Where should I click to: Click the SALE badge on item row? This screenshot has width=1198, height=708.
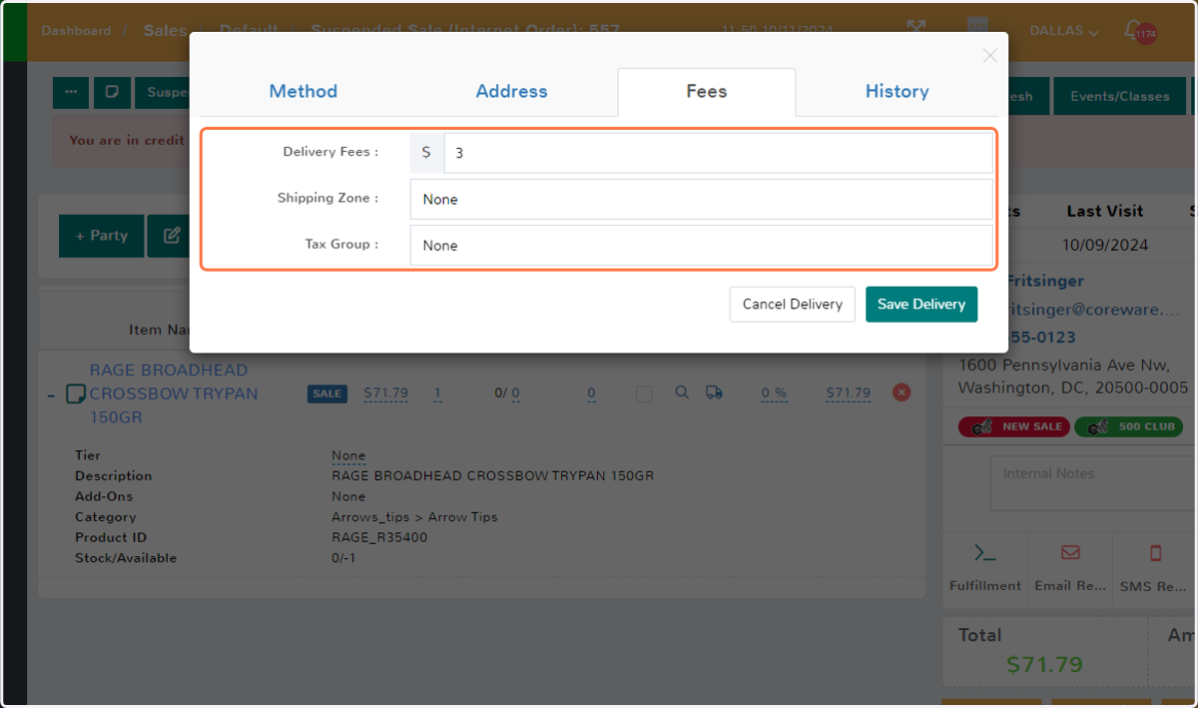tap(326, 393)
